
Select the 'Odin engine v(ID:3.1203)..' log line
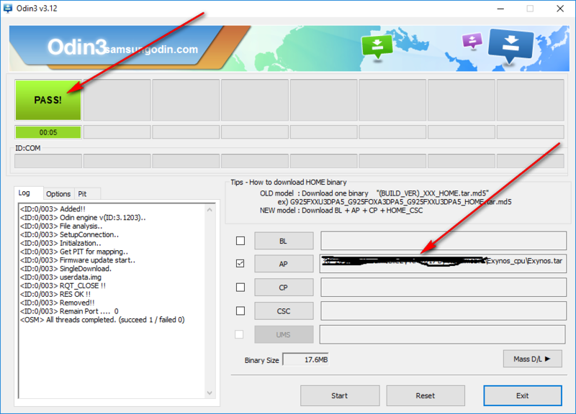point(83,218)
